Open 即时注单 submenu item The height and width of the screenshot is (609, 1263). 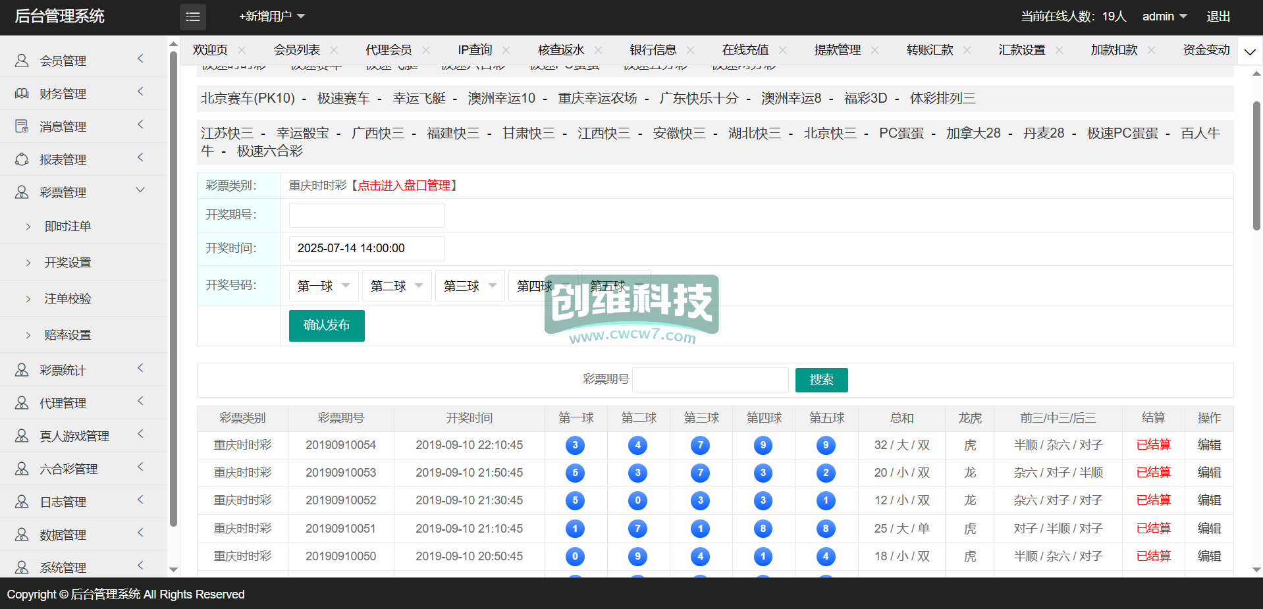[68, 226]
